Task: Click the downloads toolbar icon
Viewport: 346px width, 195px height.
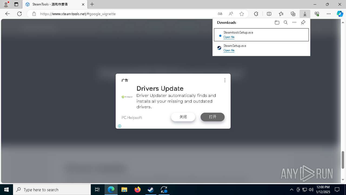Action: 305,14
